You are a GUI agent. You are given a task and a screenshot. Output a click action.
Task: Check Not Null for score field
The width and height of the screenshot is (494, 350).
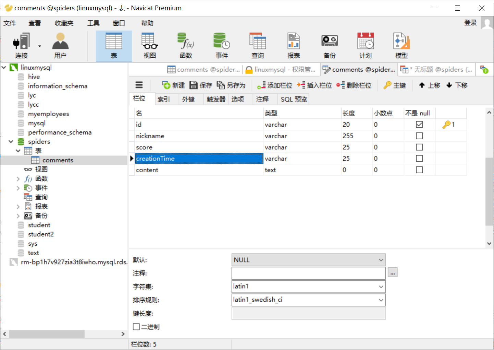[419, 147]
